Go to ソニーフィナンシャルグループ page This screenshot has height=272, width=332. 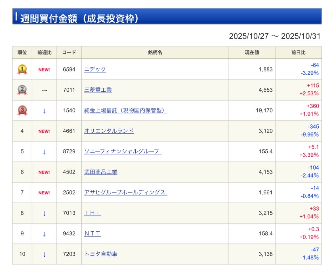pyautogui.click(x=123, y=151)
